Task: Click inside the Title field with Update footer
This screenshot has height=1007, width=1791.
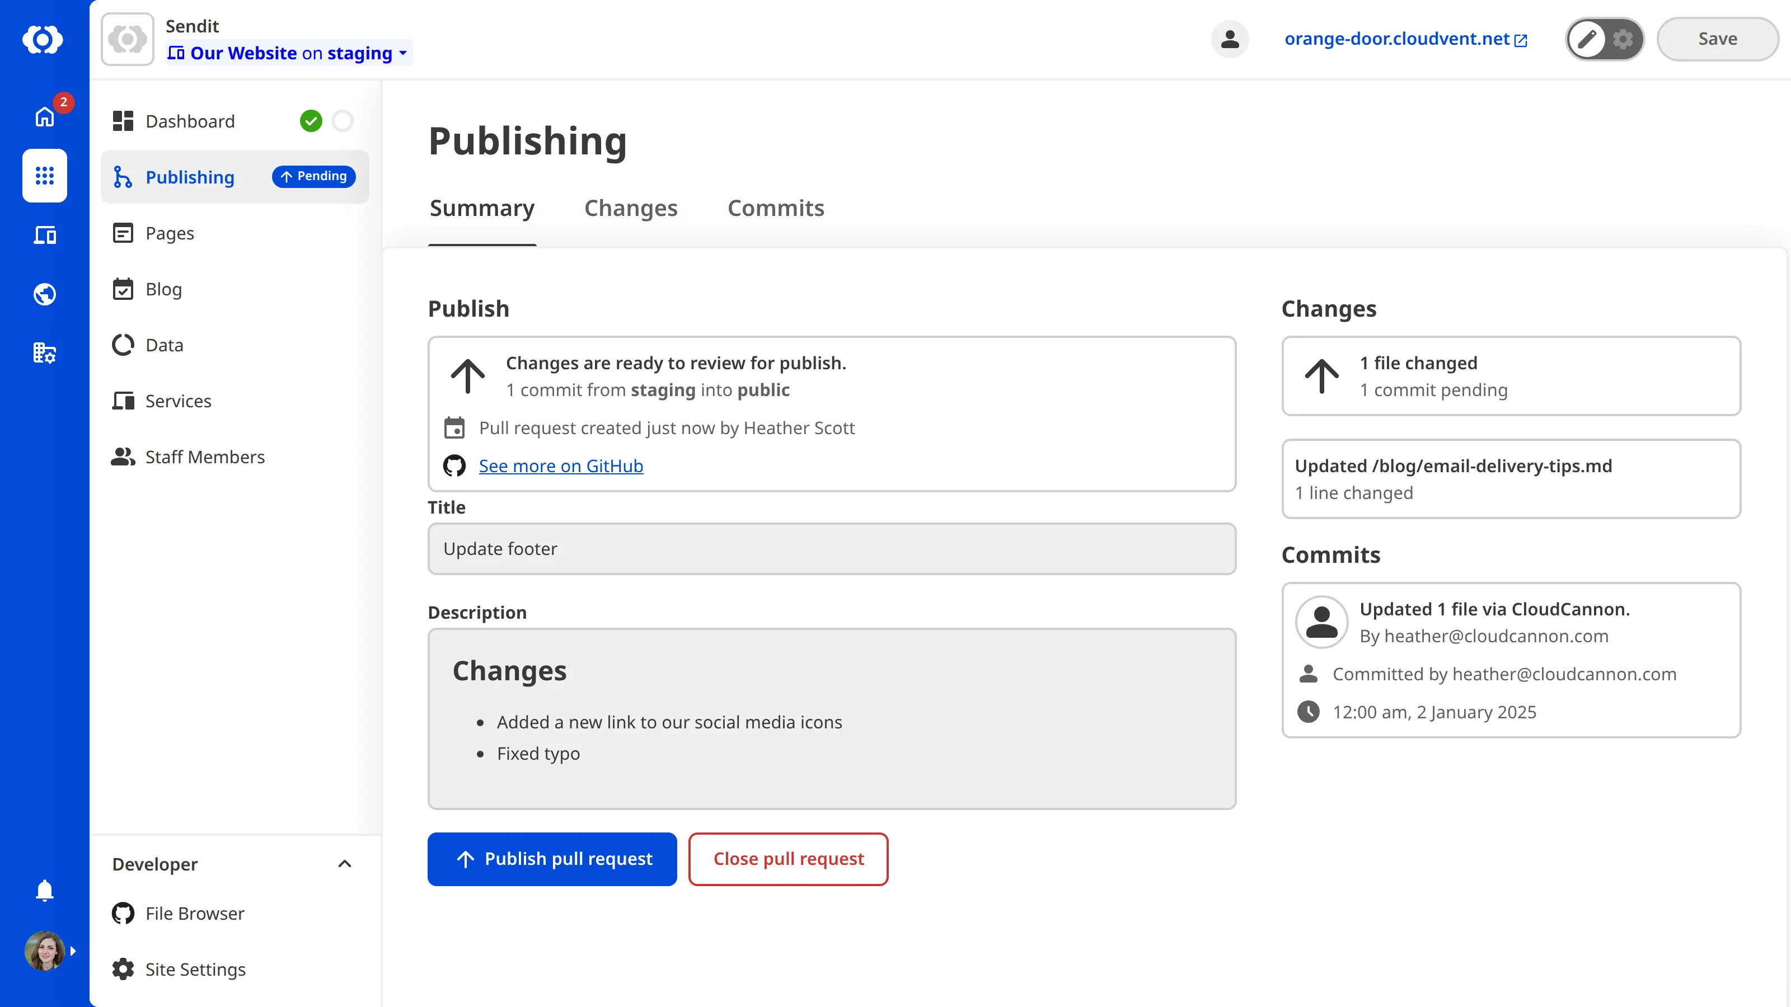Action: tap(832, 548)
